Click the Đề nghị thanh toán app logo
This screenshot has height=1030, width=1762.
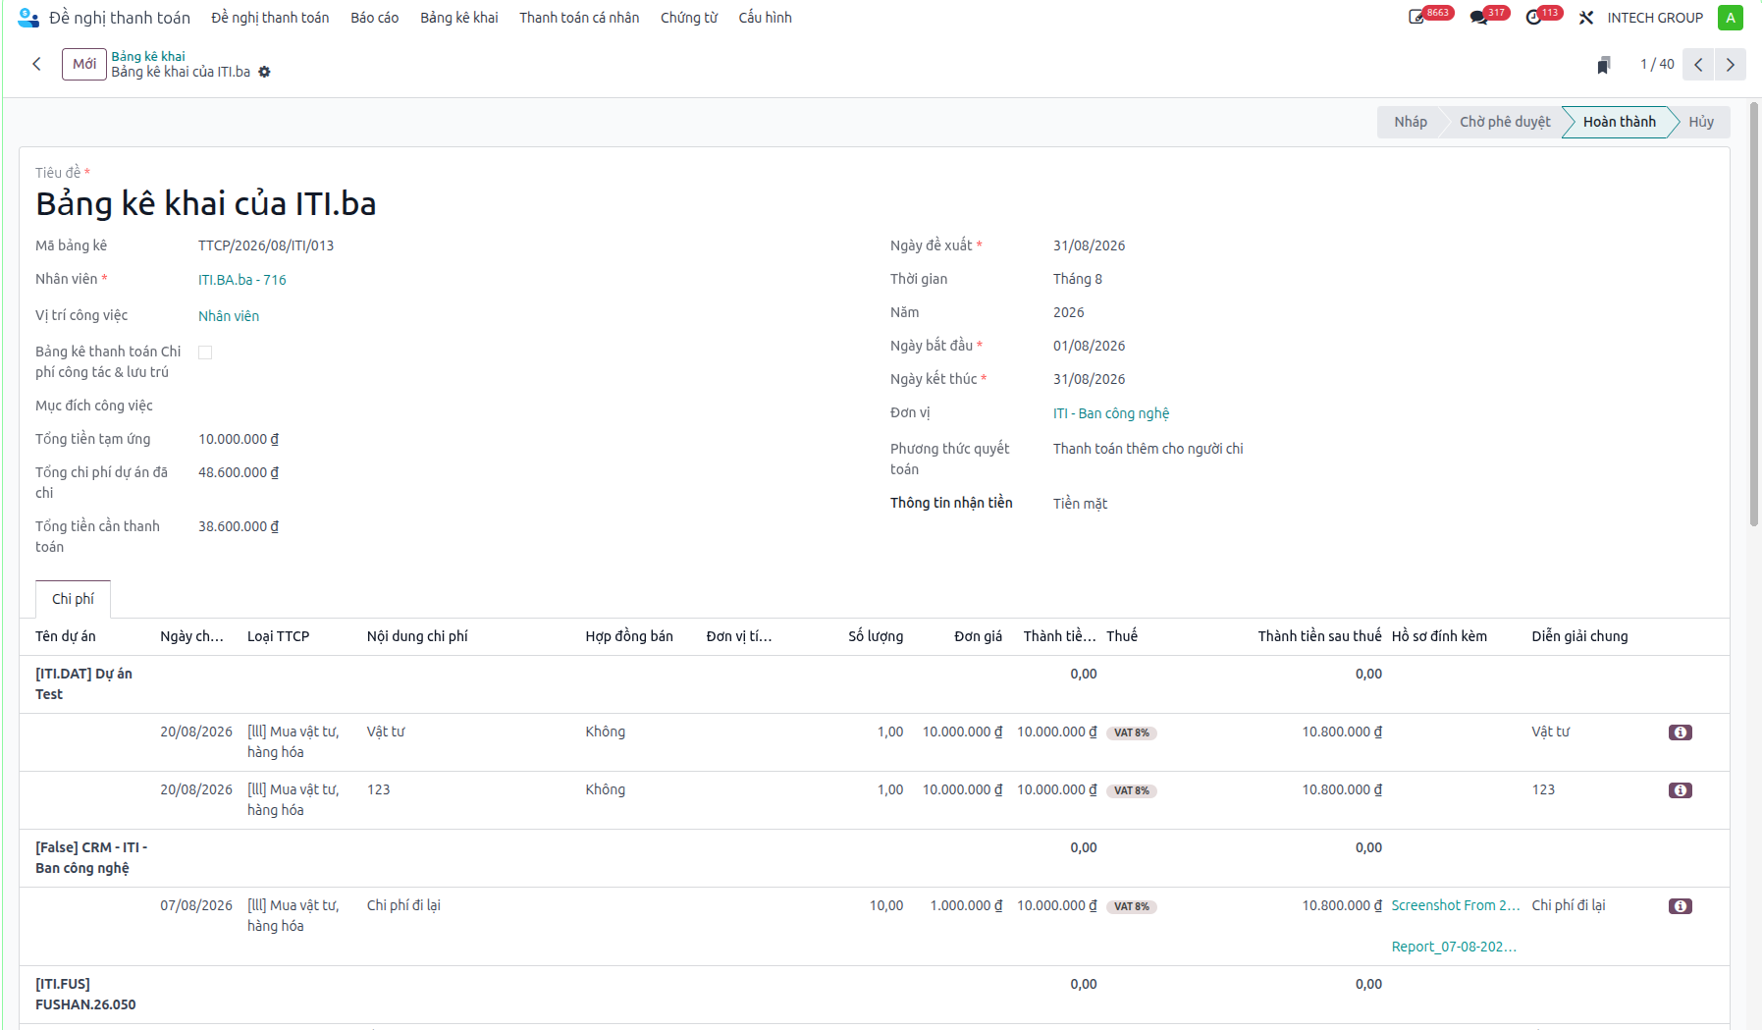pos(28,18)
